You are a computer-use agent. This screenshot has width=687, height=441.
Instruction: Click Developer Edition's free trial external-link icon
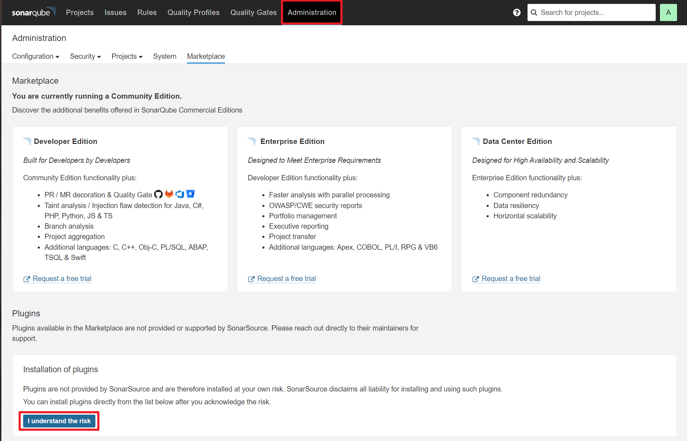26,279
